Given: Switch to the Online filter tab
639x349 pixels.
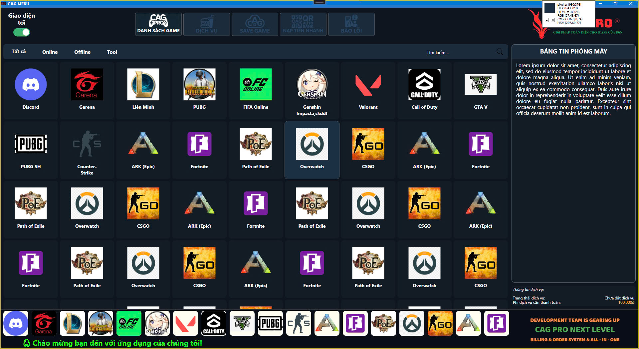Looking at the screenshot, I should coord(50,52).
